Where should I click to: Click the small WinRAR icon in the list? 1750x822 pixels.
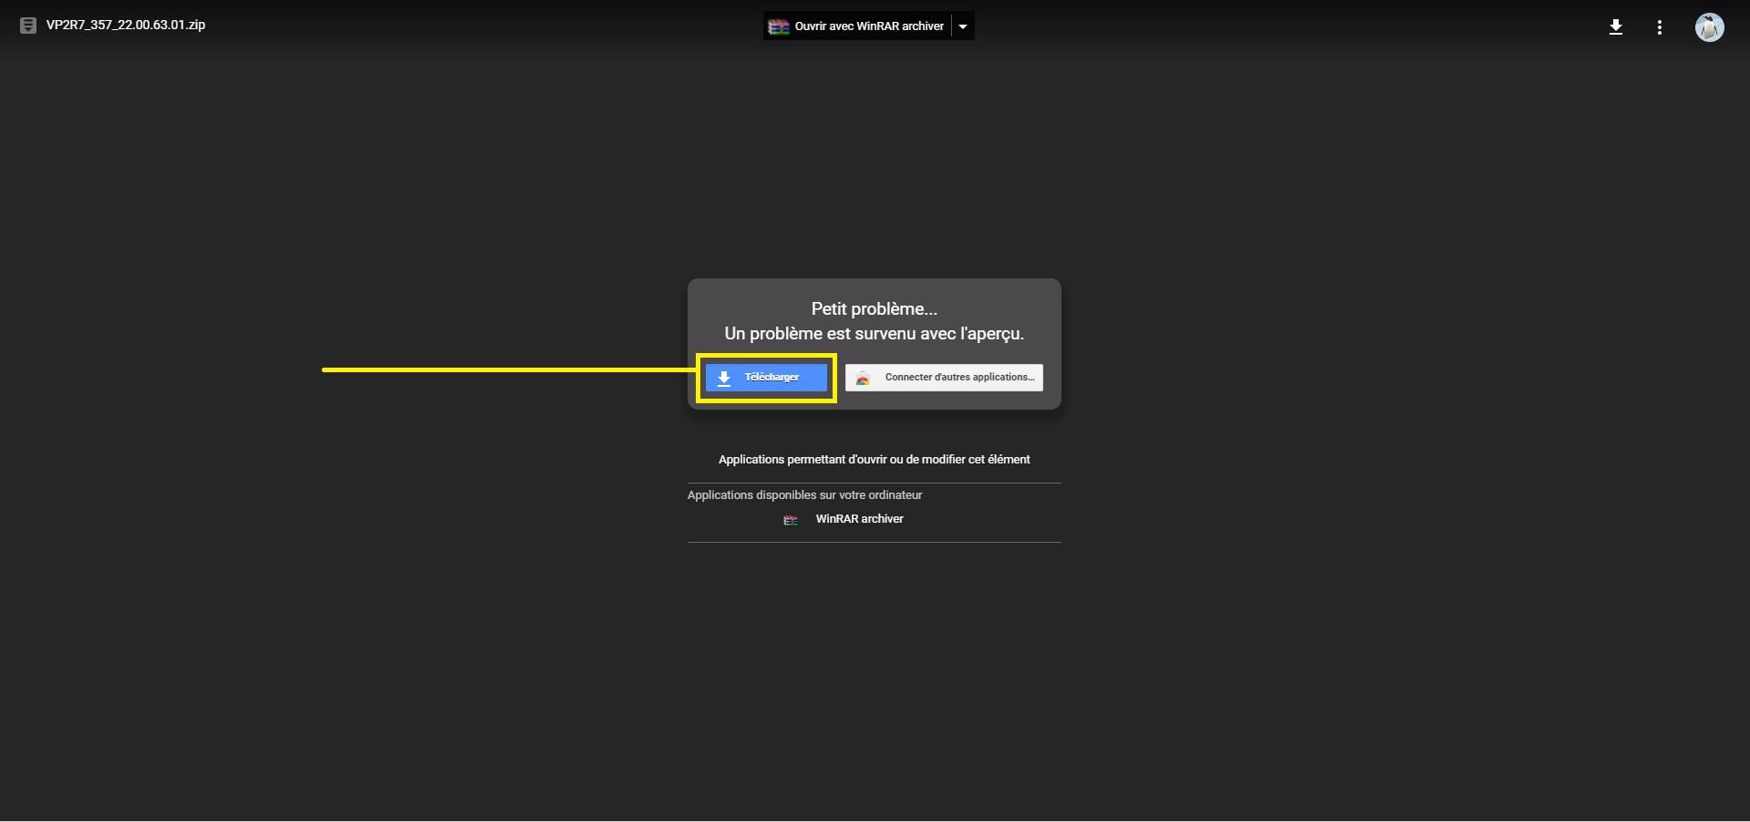click(x=791, y=520)
